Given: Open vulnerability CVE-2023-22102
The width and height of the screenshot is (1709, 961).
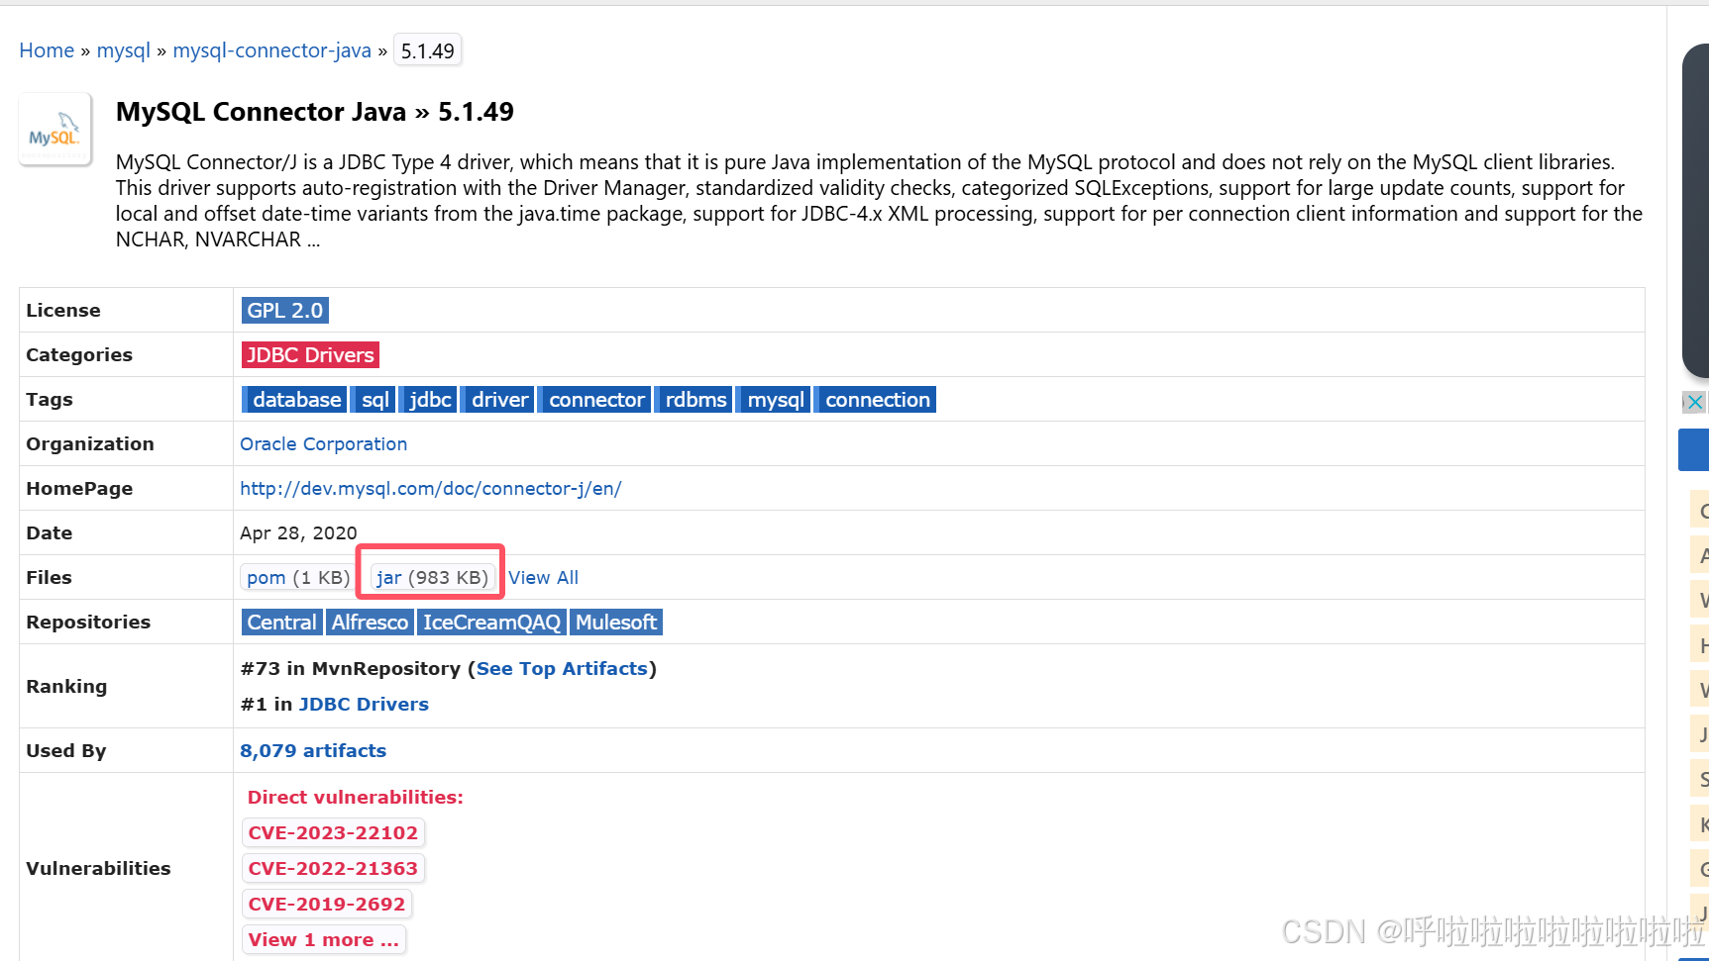Looking at the screenshot, I should (333, 833).
